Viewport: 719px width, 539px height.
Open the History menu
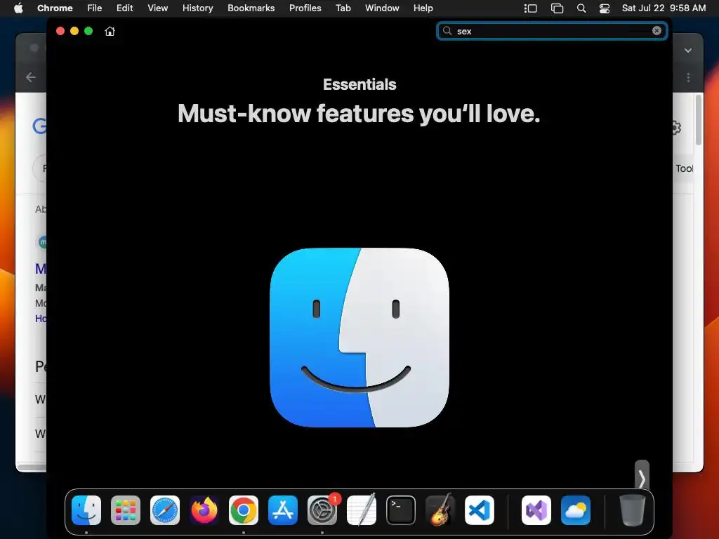(x=197, y=8)
